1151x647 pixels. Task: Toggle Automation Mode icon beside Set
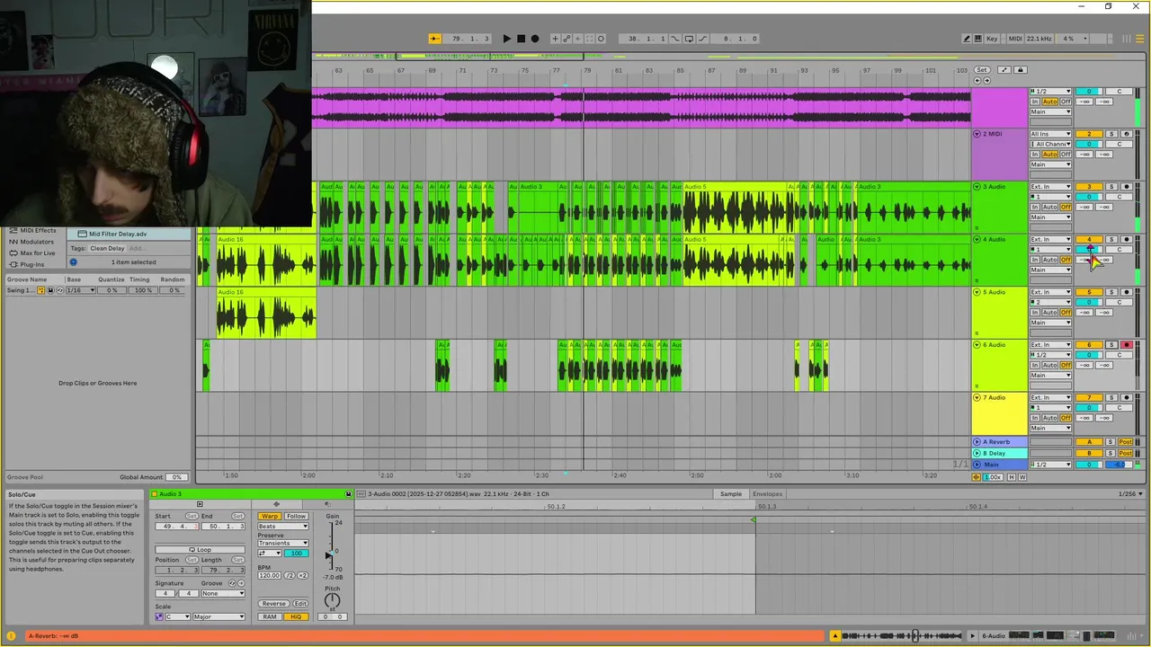click(x=1004, y=69)
